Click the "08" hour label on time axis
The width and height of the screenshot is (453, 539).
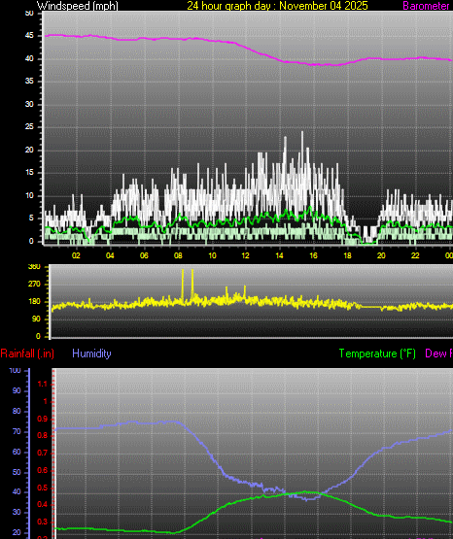pyautogui.click(x=178, y=255)
